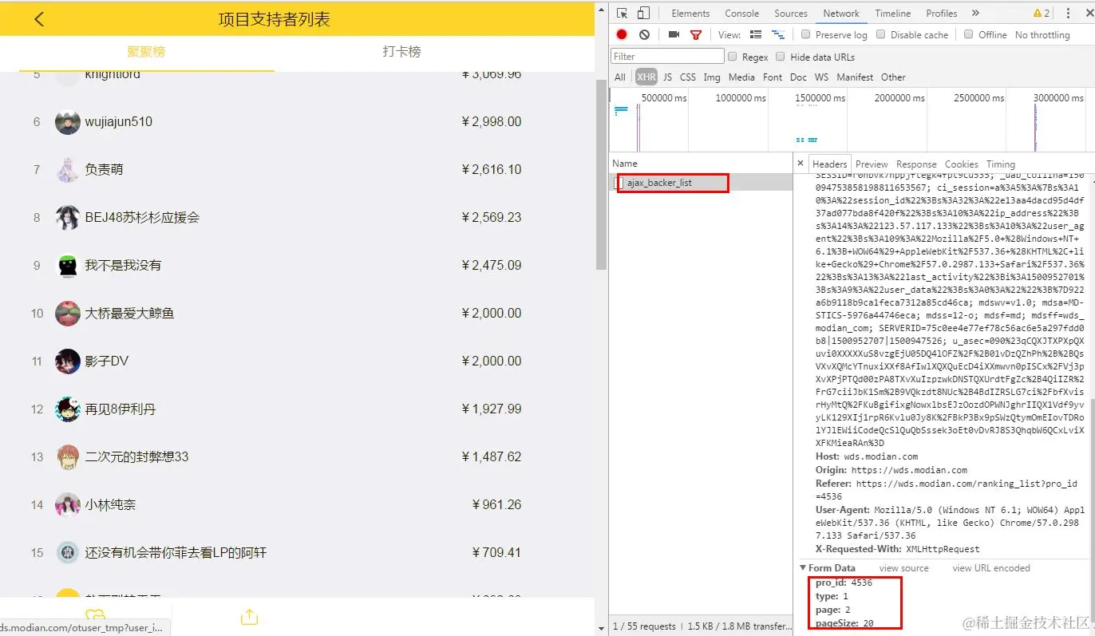This screenshot has width=1095, height=636.
Task: Open avatar of 再见8伊利丹
Action: [68, 409]
